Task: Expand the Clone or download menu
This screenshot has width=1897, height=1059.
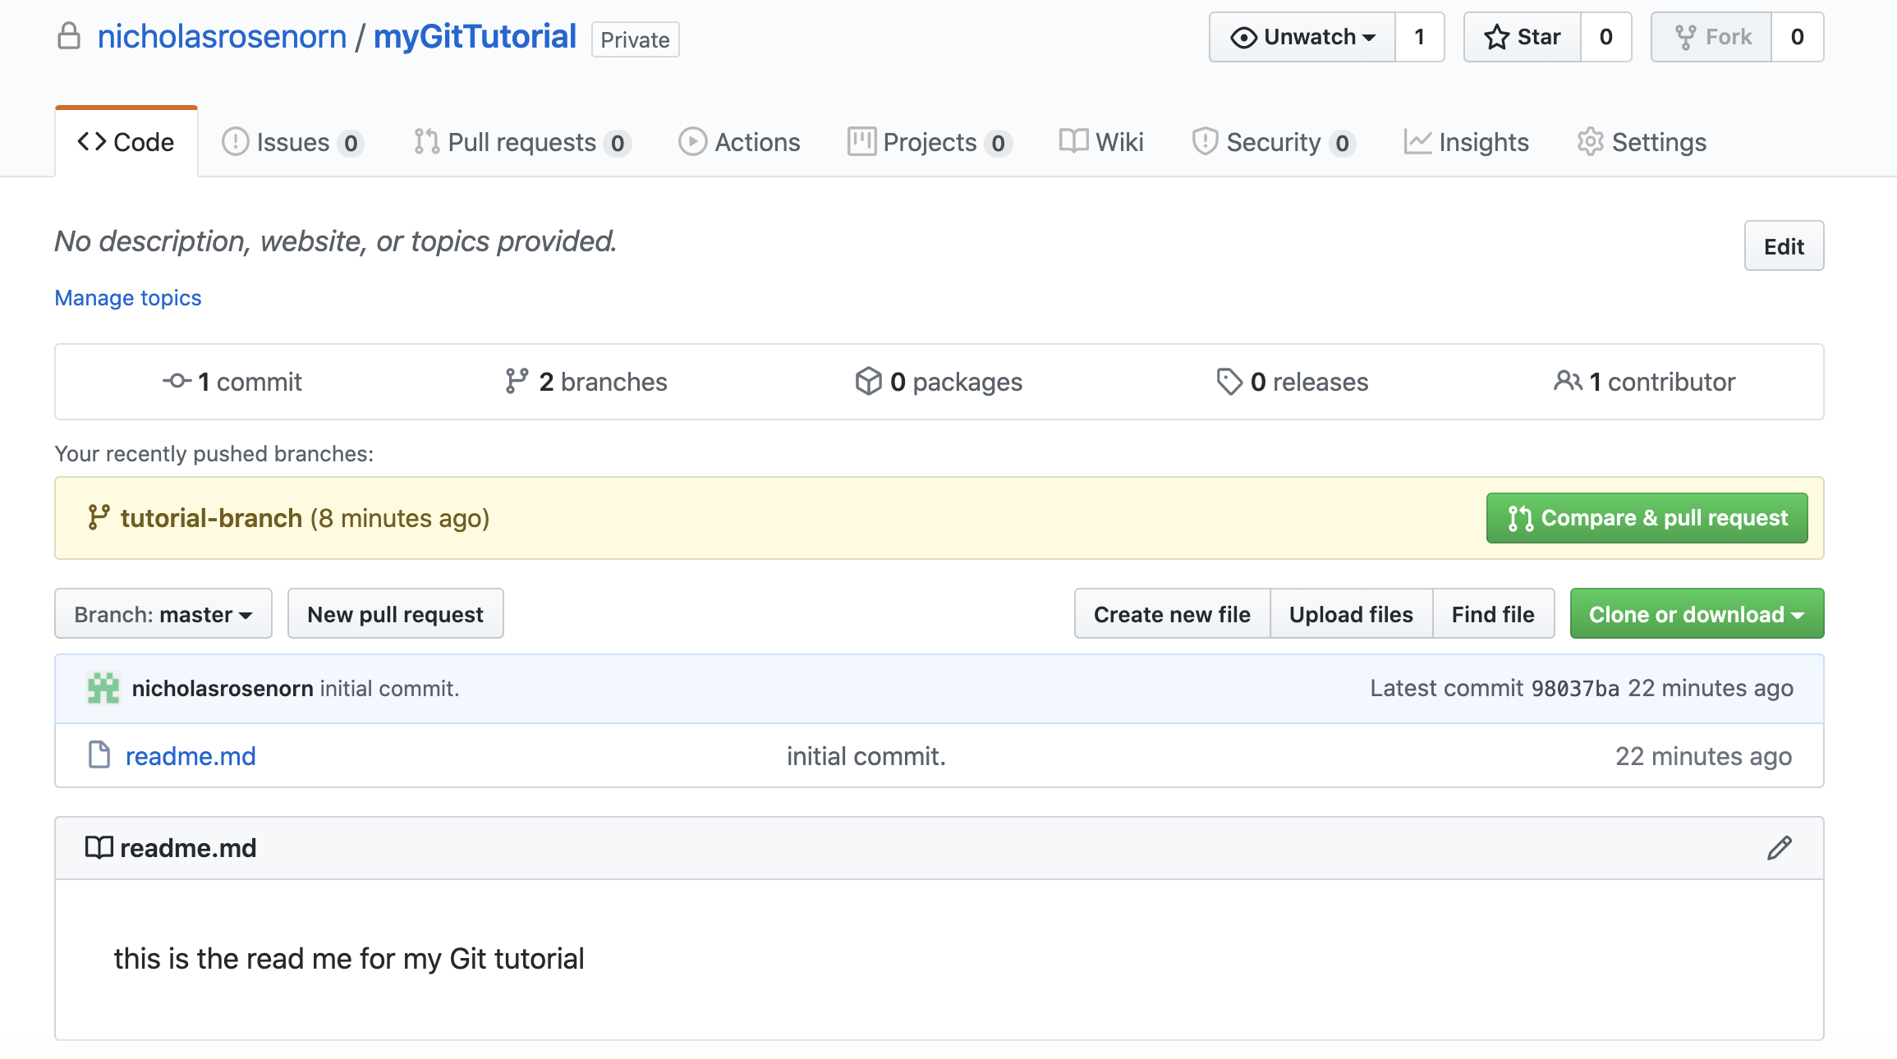Action: point(1697,614)
